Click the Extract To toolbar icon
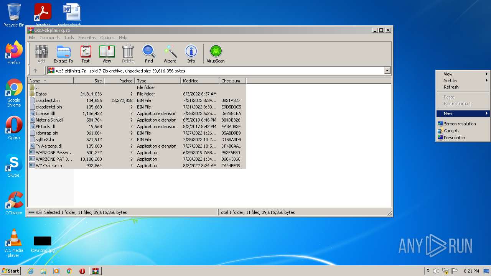Viewport: 491px width, 276px height. pos(63,54)
